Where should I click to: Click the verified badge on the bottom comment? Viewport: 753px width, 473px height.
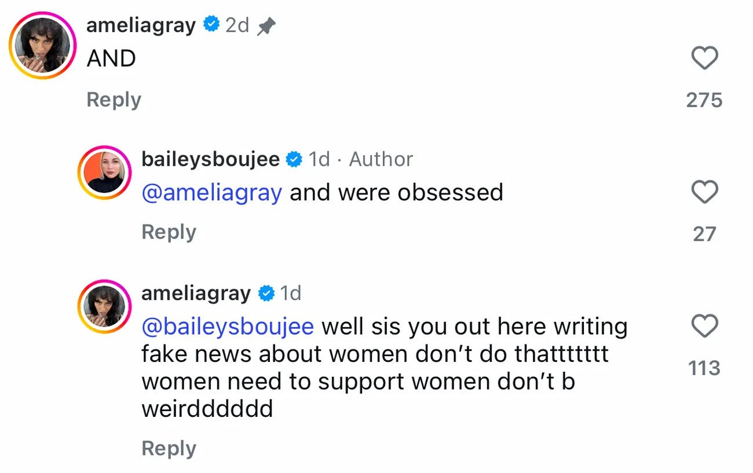point(266,292)
